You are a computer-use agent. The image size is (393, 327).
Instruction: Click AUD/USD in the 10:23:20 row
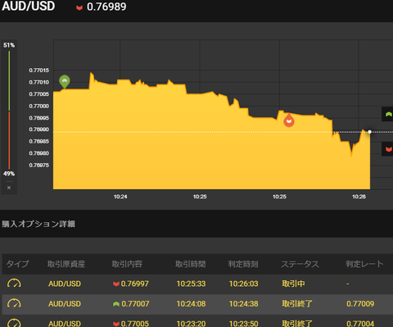65,324
